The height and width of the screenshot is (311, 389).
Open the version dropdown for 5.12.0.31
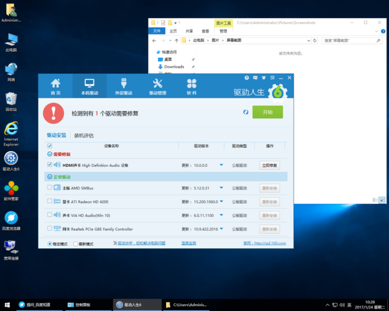click(221, 187)
